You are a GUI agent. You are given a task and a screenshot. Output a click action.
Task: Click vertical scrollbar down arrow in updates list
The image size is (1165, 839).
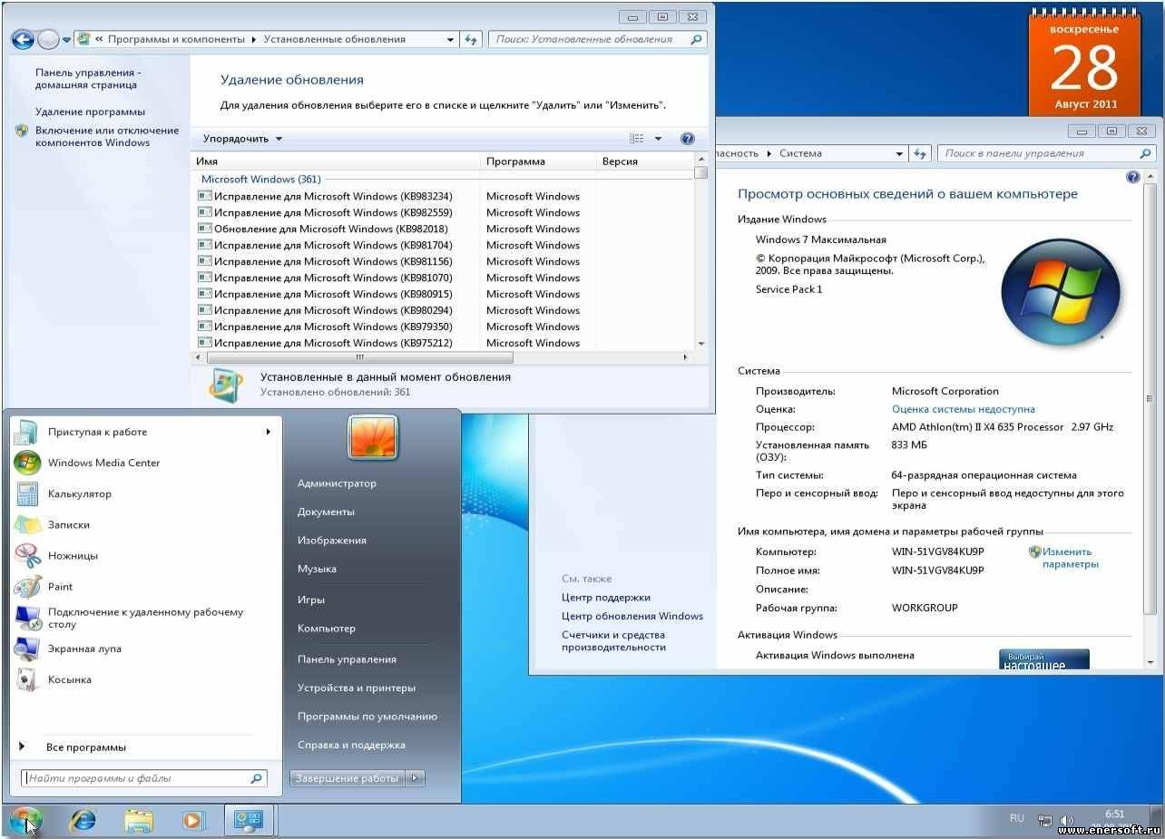(x=700, y=344)
